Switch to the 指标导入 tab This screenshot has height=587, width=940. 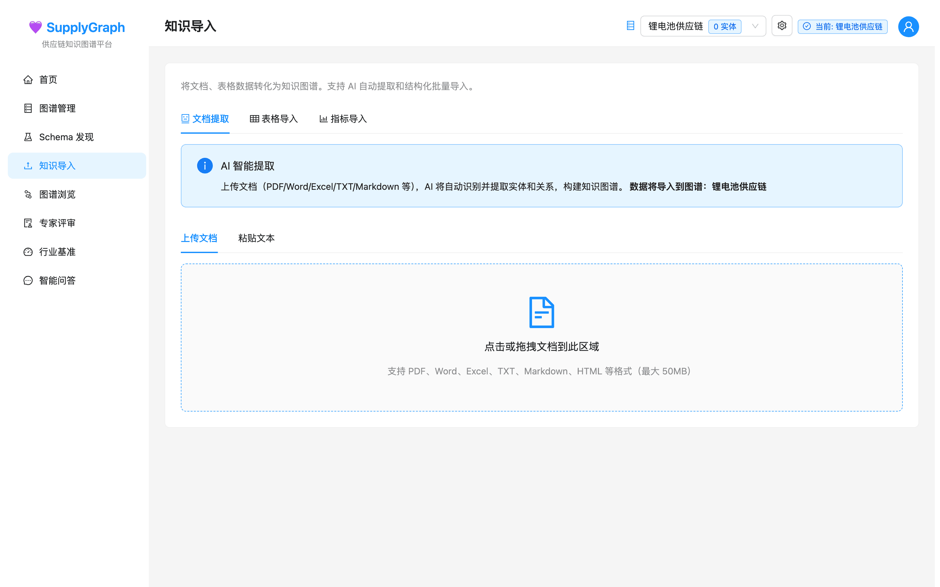pos(343,119)
